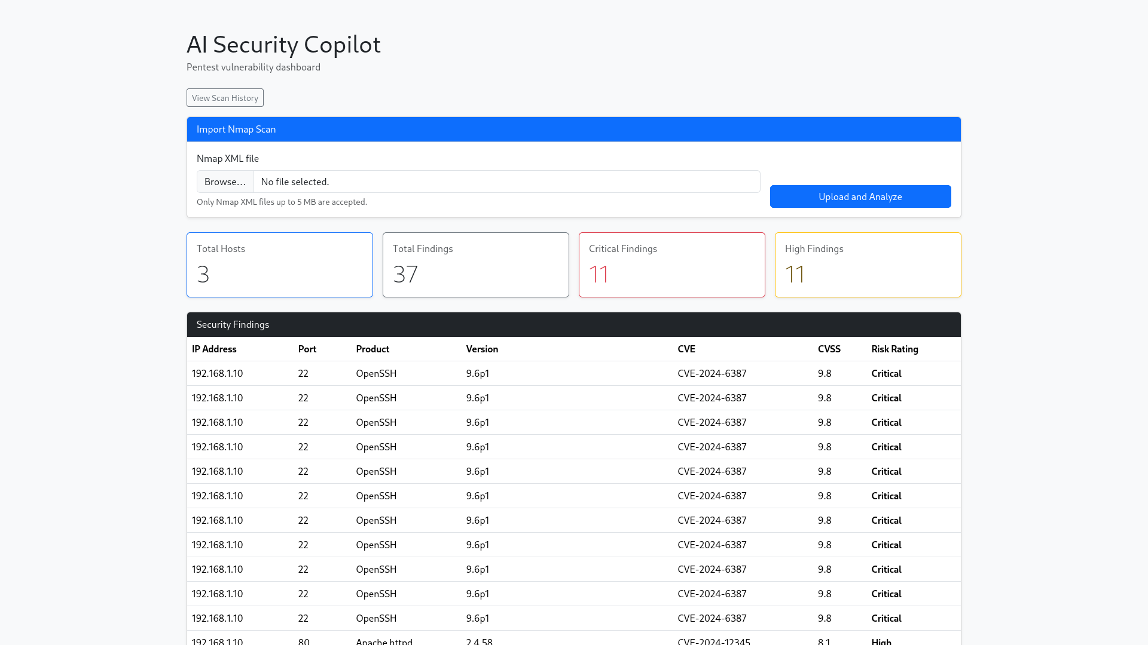This screenshot has height=645, width=1148.
Task: Click the Import Nmap Scan panel header
Action: coord(574,129)
